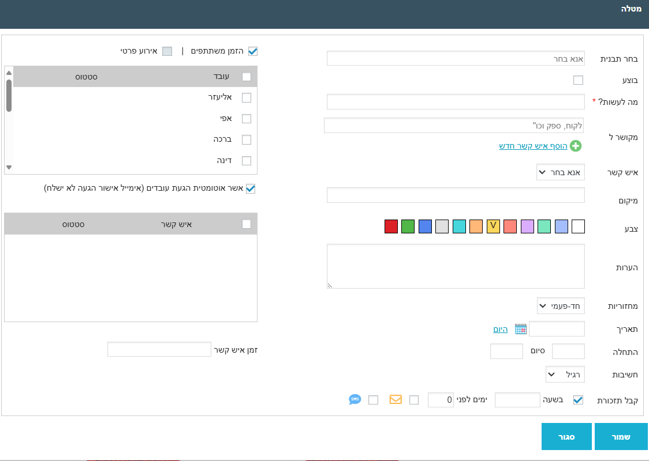Click the orange email envelope icon
The height and width of the screenshot is (461, 649).
coord(396,399)
